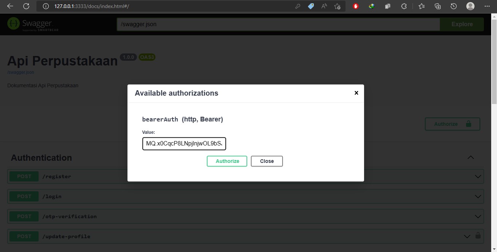Click the green Authorize button in dialog
The image size is (497, 252).
pyautogui.click(x=227, y=161)
